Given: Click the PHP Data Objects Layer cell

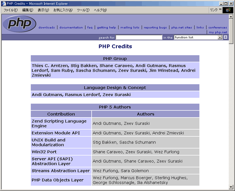Looking at the screenshot, I should (x=61, y=180).
